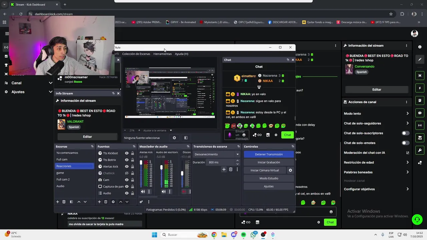Add a new source with plus icon in Fuentes

(x=99, y=202)
